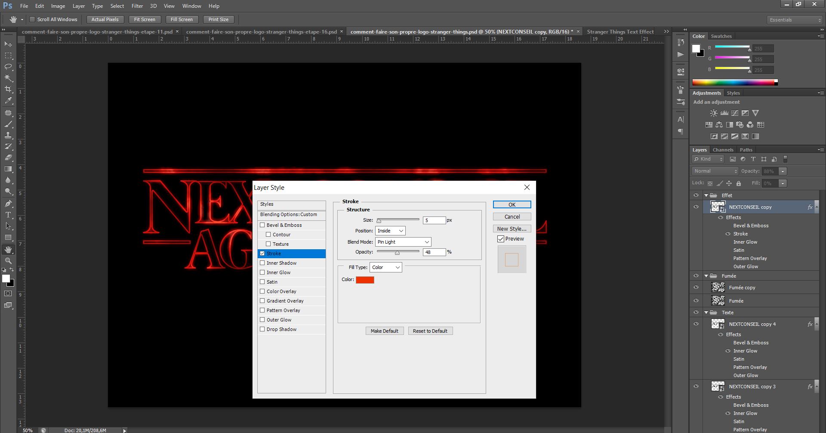Select the Eraser tool
The height and width of the screenshot is (433, 826).
[8, 158]
